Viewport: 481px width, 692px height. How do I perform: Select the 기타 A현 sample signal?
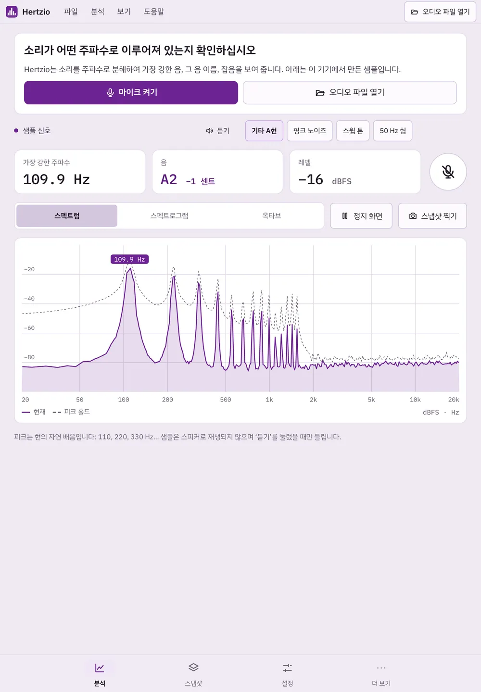coord(264,131)
